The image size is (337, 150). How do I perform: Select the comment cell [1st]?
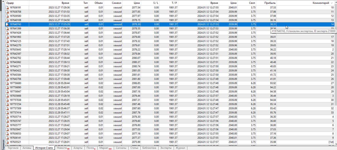(x=331, y=142)
